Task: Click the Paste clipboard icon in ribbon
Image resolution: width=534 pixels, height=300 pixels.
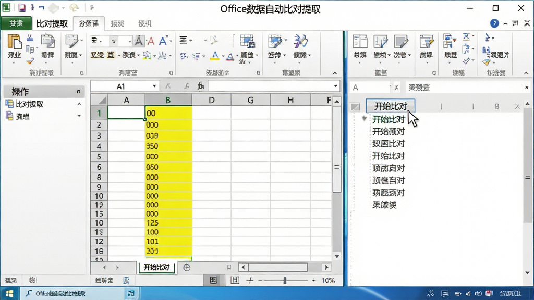Action: click(14, 45)
